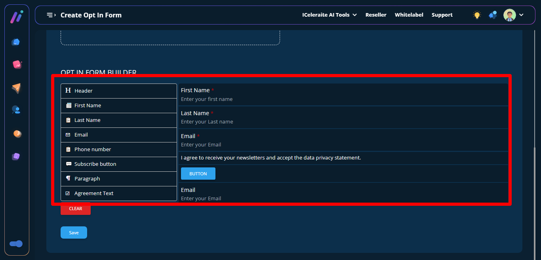Image resolution: width=541 pixels, height=260 pixels.
Task: Open the profile menu chevron beside the avatar
Action: point(521,15)
